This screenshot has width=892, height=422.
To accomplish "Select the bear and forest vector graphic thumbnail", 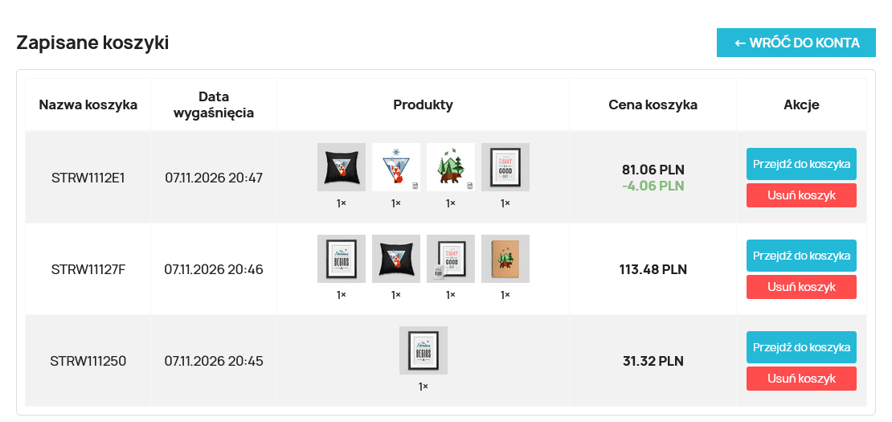I will 451,167.
